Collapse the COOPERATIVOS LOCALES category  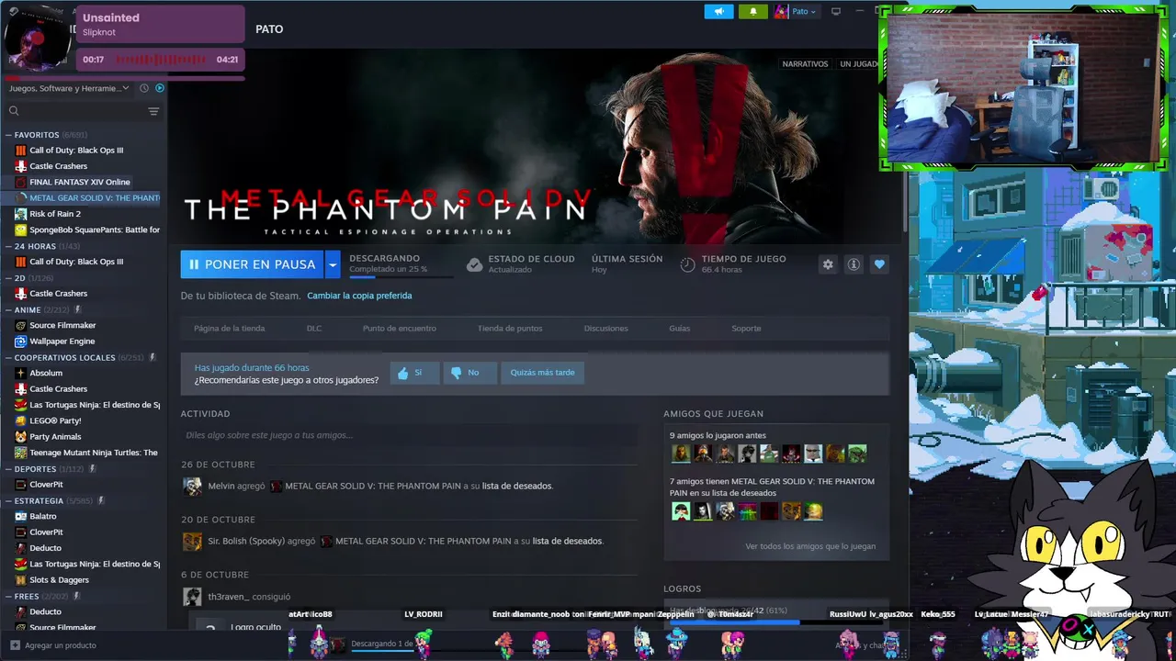pos(8,358)
